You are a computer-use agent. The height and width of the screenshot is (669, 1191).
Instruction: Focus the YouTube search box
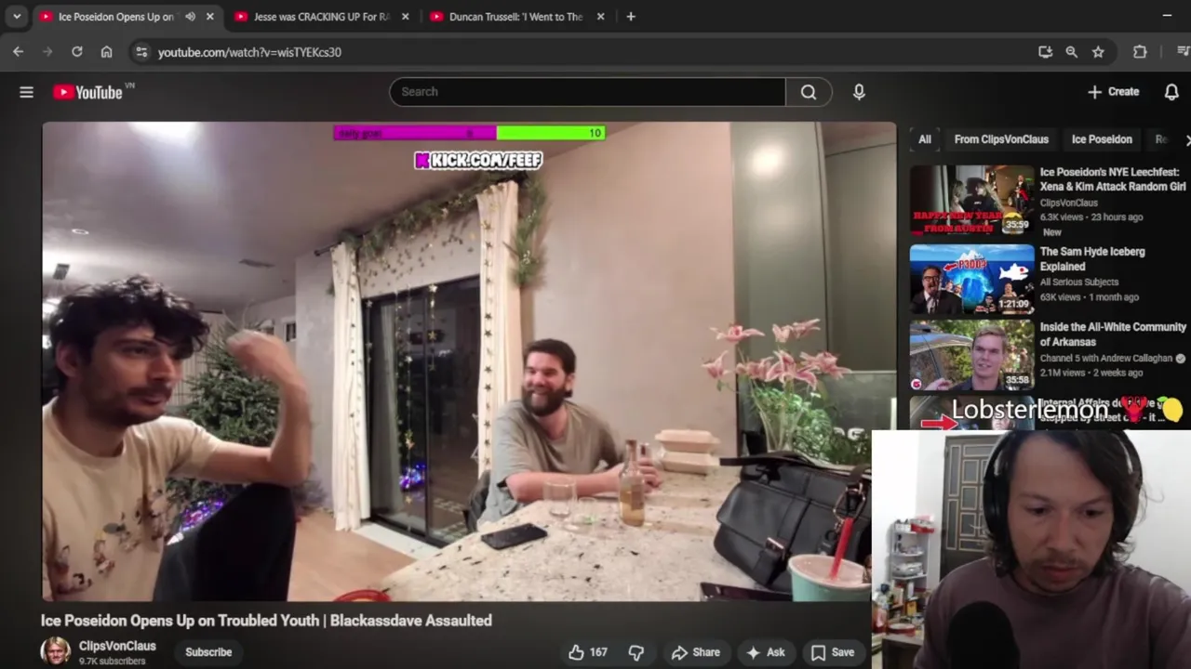pos(587,92)
